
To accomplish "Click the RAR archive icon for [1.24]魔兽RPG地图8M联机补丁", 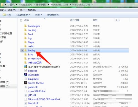I will click(25, 66).
